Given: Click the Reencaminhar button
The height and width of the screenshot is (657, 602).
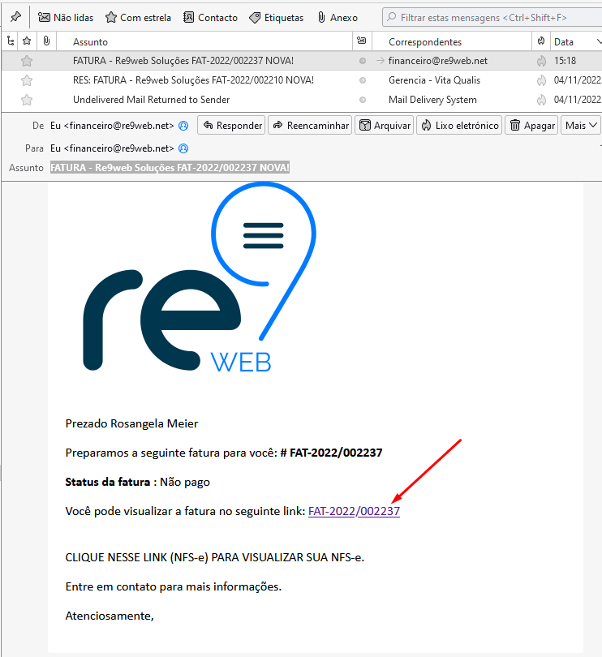Looking at the screenshot, I should pos(311,125).
